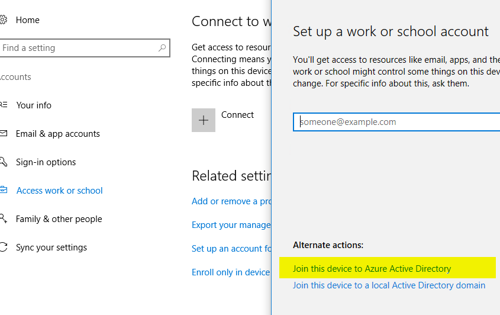
Task: Click the add-person icon for Family
Action: pos(3,218)
